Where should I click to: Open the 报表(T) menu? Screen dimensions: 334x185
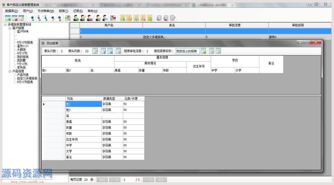tap(63, 11)
